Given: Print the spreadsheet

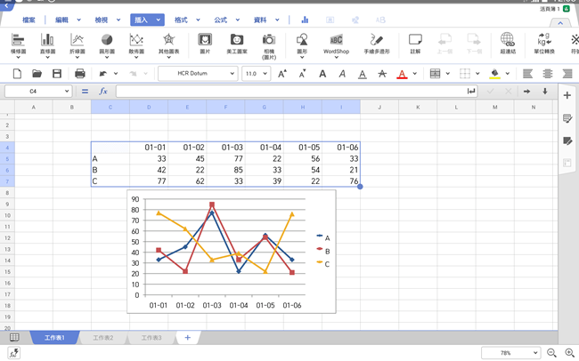Looking at the screenshot, I should click(x=80, y=74).
